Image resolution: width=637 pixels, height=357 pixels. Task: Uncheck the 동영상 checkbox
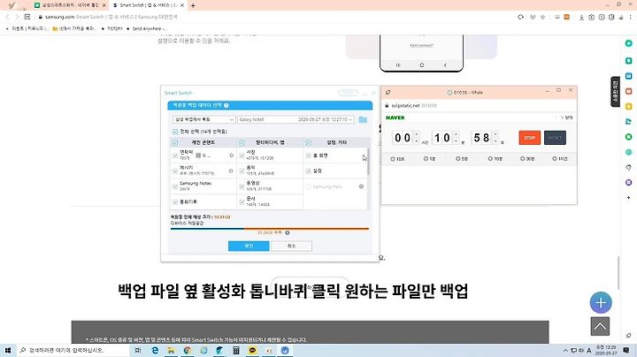click(242, 186)
